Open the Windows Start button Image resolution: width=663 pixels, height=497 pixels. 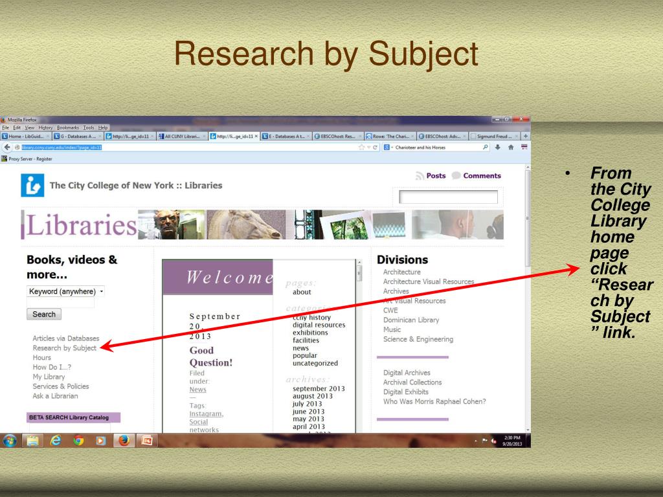(10, 441)
